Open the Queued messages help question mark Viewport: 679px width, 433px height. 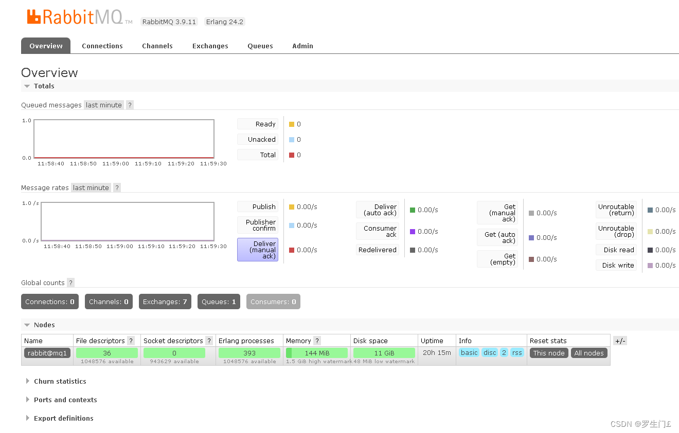130,105
